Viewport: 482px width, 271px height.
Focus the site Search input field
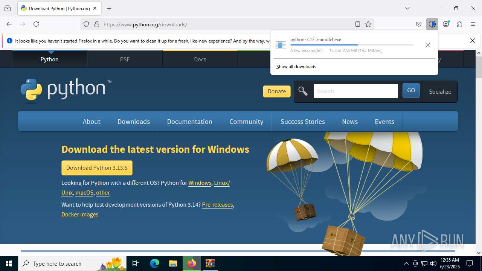[x=356, y=91]
